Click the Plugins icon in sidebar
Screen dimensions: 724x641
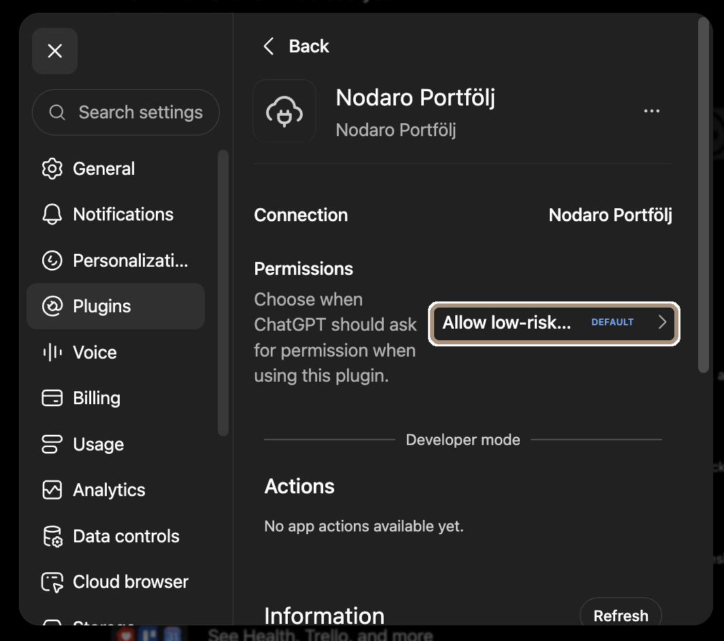(52, 306)
